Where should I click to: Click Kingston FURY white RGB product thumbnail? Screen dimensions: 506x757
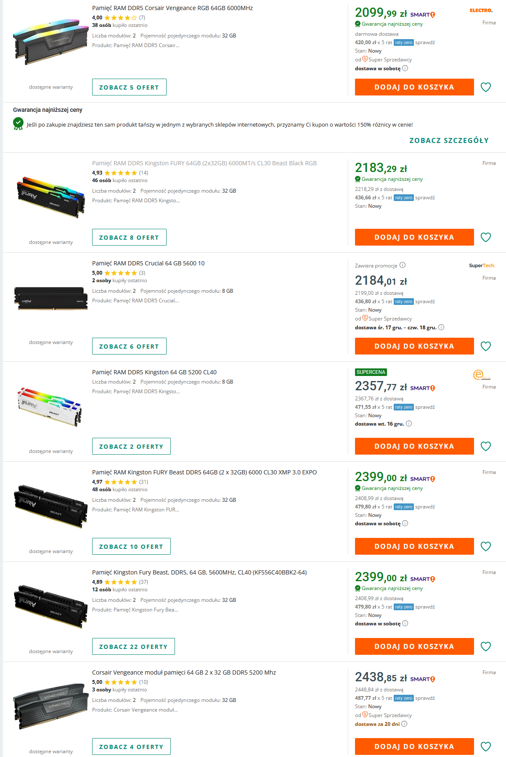click(50, 406)
